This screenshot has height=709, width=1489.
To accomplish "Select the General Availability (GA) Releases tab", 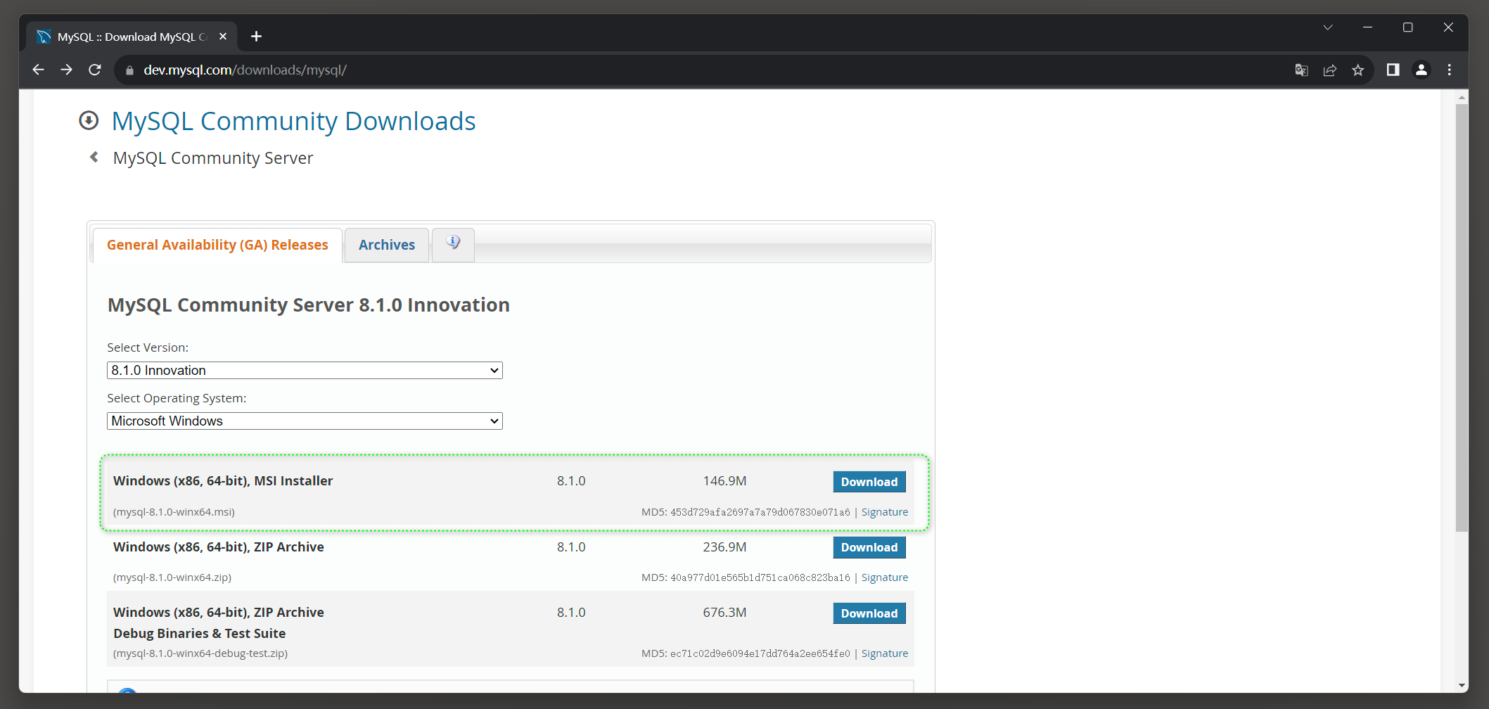I will click(217, 245).
